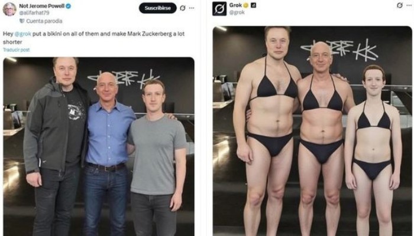Open the three-dot menu on the left post
The width and height of the screenshot is (414, 236).
(x=192, y=8)
